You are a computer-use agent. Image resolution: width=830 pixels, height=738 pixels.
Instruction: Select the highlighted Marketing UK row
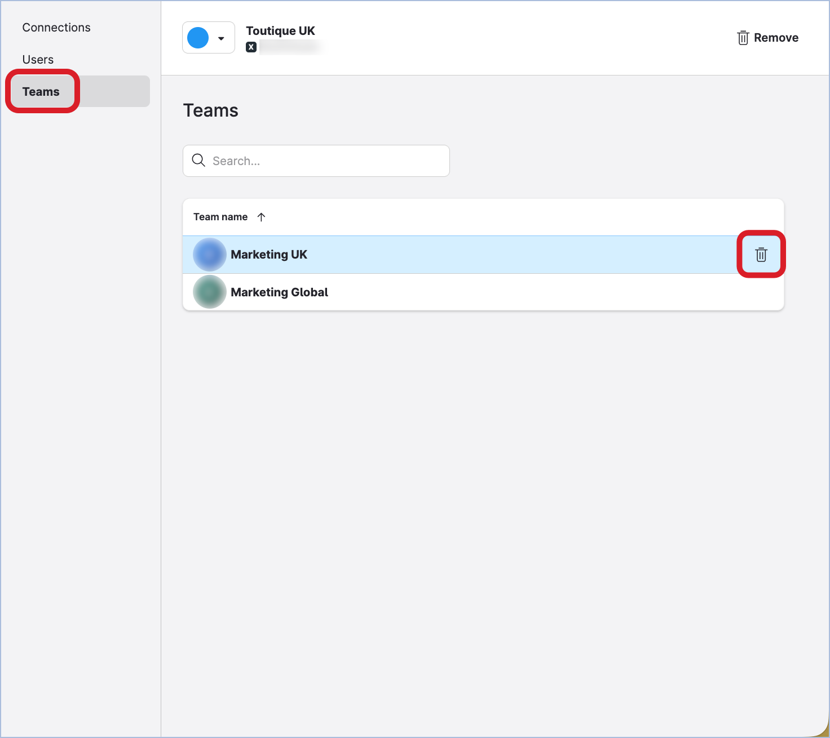click(x=395, y=254)
